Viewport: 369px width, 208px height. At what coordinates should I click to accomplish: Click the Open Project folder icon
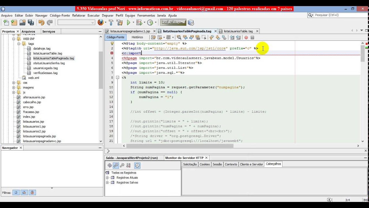pos(22,23)
